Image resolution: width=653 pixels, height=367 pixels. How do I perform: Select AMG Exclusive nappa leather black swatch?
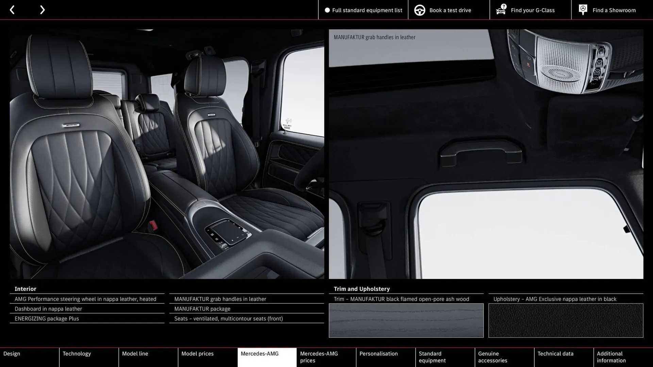coord(566,320)
